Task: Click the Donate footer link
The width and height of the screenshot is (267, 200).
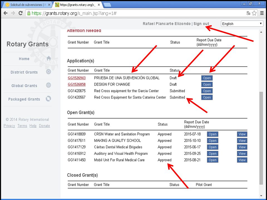Action: click(44, 126)
